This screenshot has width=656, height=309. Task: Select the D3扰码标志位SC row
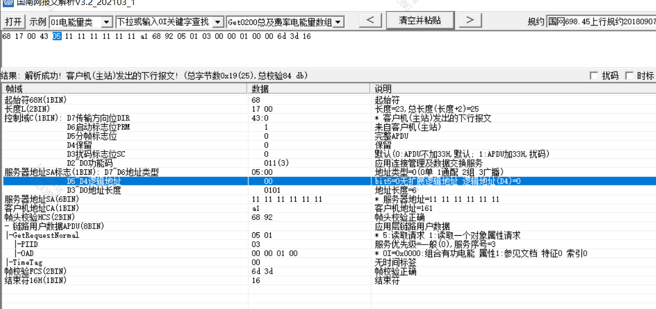click(328, 154)
